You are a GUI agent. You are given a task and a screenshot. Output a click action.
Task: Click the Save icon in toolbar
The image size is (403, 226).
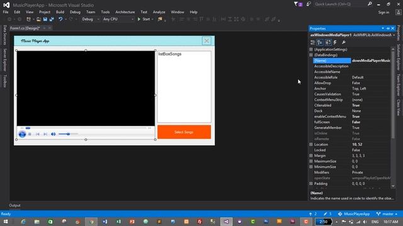click(x=45, y=19)
